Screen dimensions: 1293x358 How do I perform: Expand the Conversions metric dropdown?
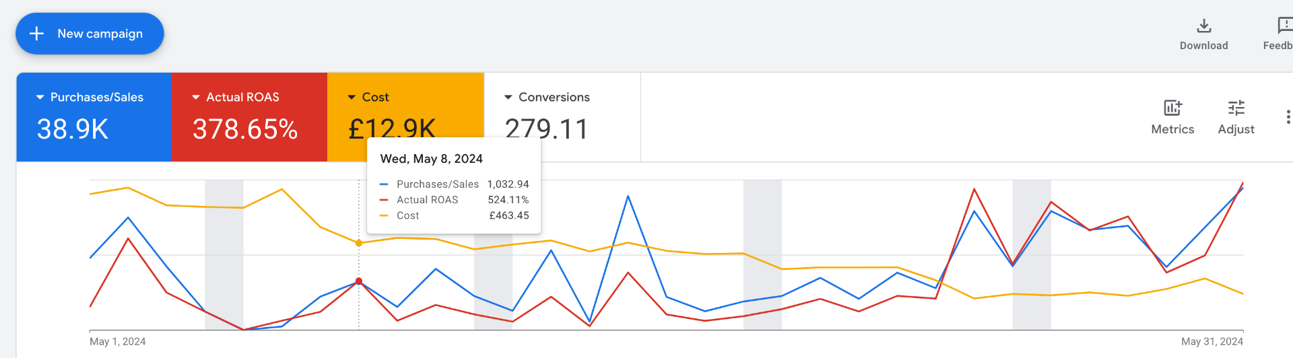pos(508,98)
